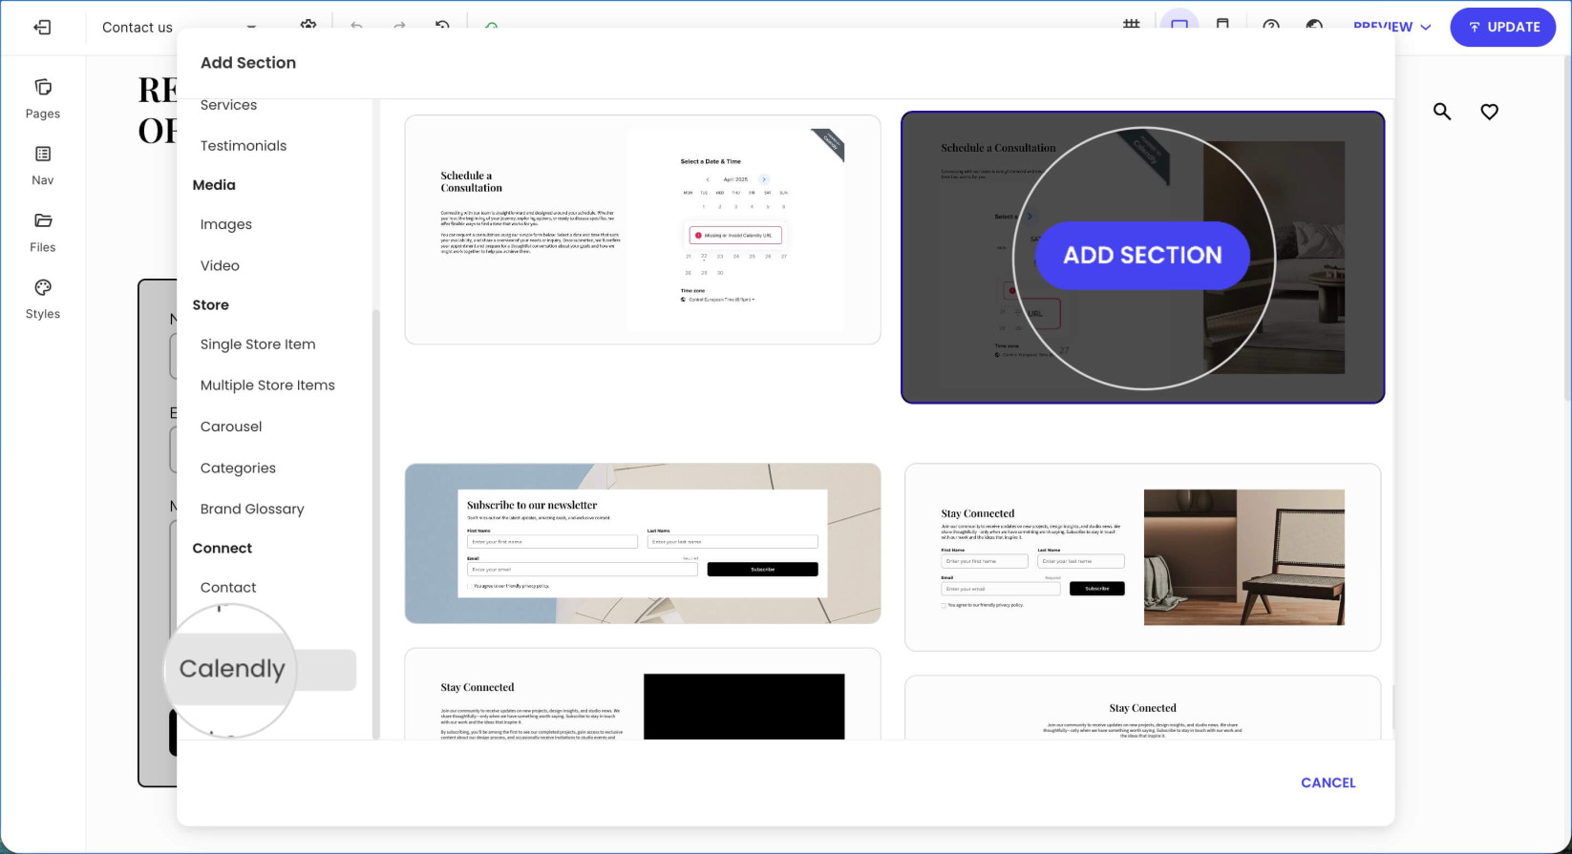Viewport: 1572px width, 854px height.
Task: Click the heart wishlist icon
Action: [1489, 112]
